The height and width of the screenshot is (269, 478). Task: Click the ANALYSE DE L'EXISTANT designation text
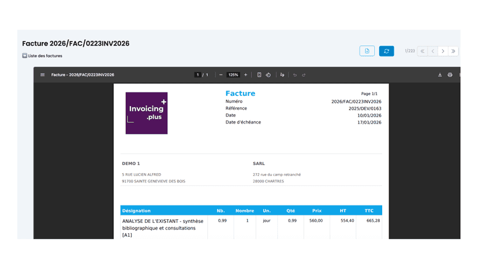coord(163,228)
